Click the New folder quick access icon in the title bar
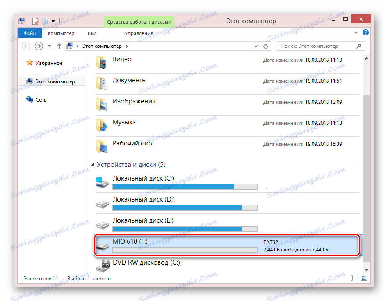 point(45,21)
